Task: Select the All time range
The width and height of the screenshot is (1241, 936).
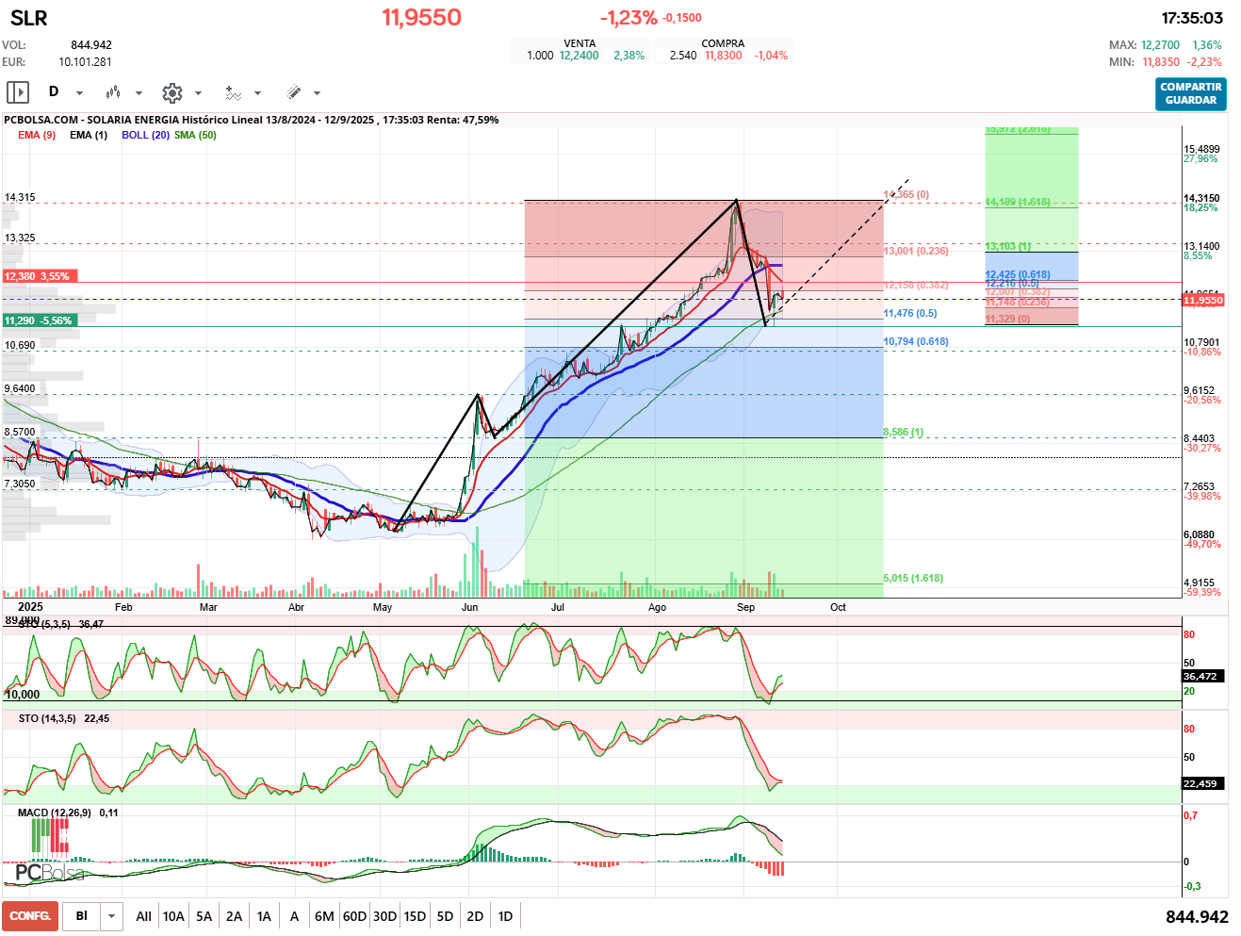Action: (143, 916)
